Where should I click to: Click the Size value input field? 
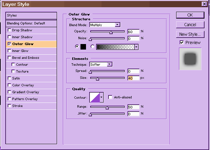pos(133,78)
